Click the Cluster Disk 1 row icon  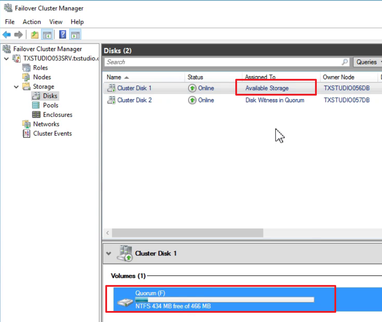point(111,88)
